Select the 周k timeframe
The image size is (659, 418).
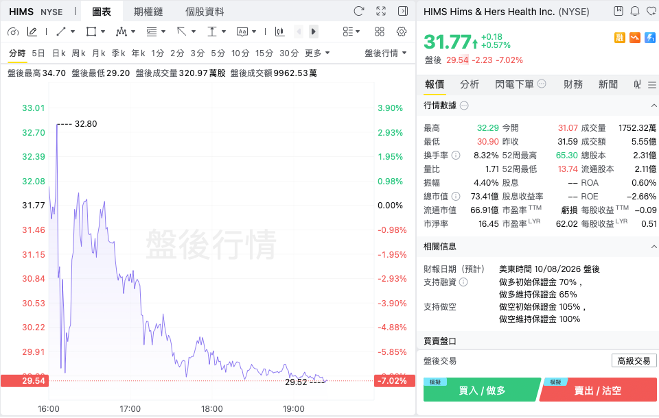(x=78, y=53)
